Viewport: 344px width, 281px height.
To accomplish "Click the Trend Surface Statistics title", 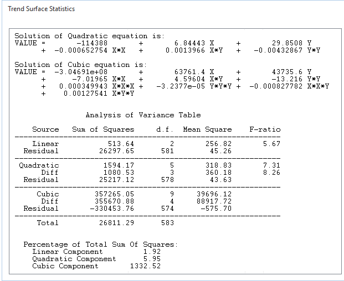I will point(41,9).
